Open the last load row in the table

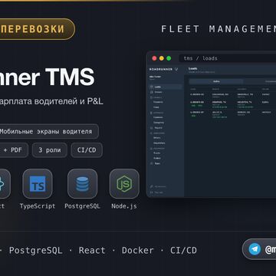[x=232, y=114]
